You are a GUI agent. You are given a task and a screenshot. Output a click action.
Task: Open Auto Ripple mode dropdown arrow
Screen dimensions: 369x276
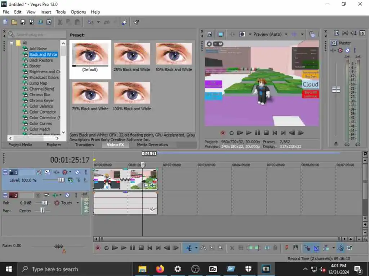tap(333, 248)
